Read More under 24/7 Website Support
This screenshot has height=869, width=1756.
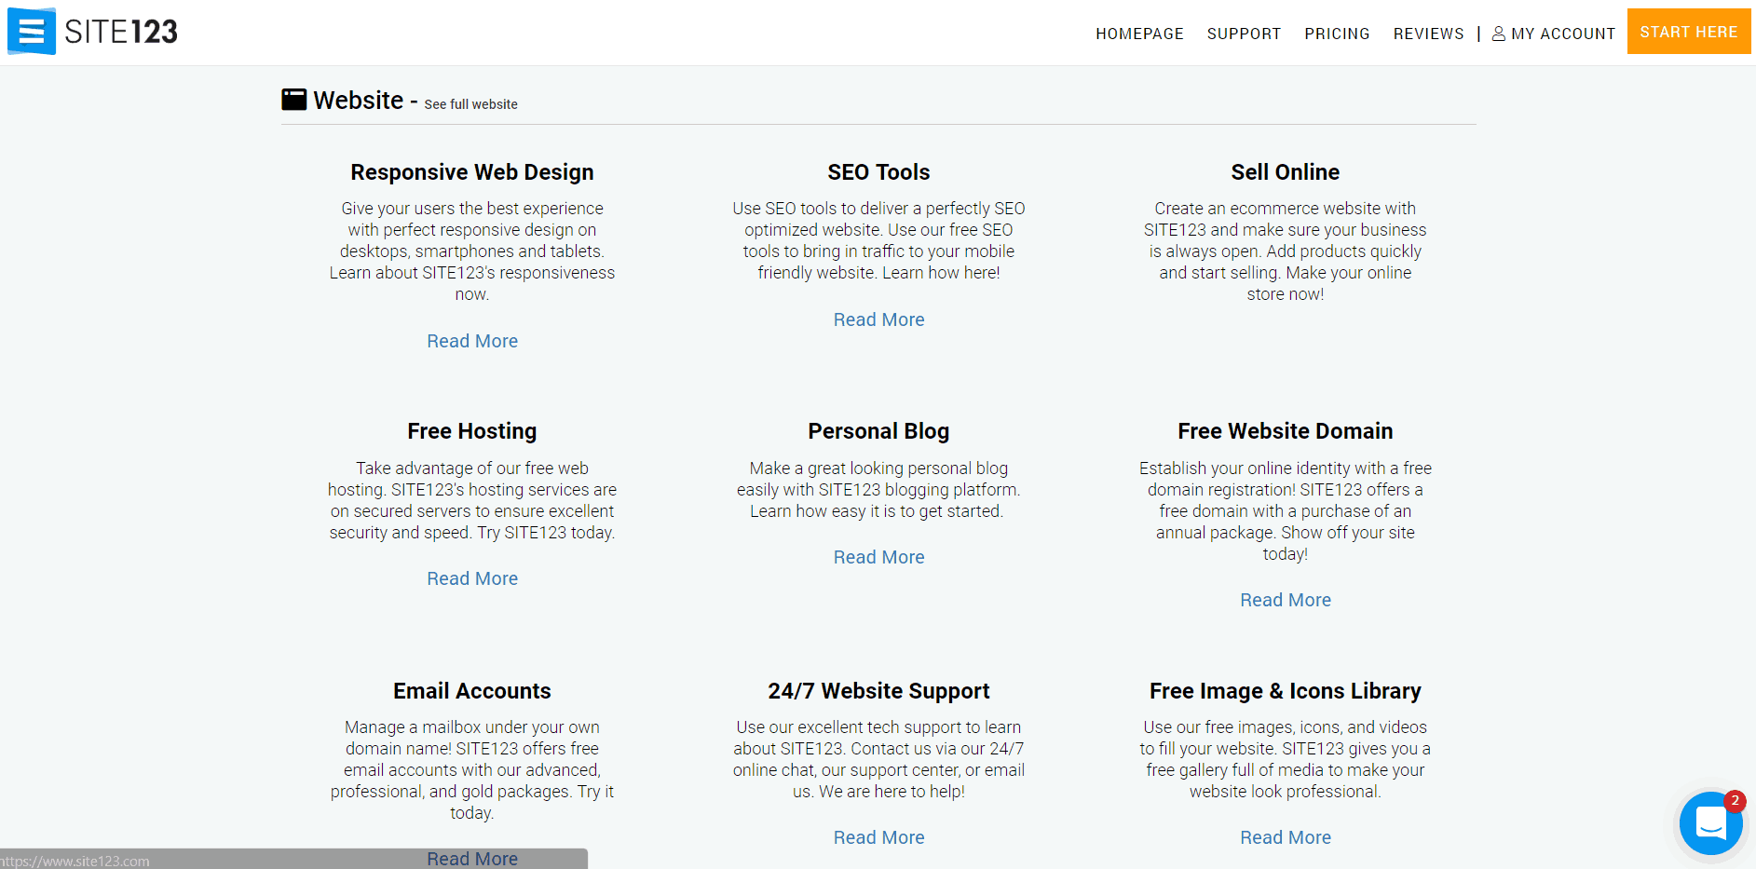pyautogui.click(x=878, y=837)
